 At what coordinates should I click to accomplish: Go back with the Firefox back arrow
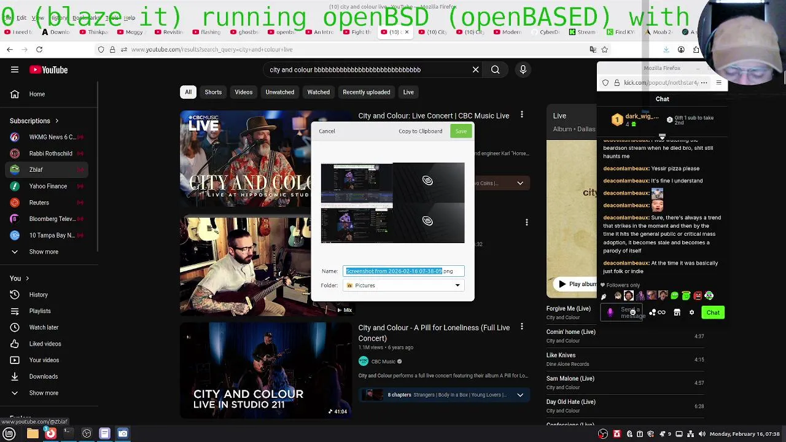click(10, 49)
